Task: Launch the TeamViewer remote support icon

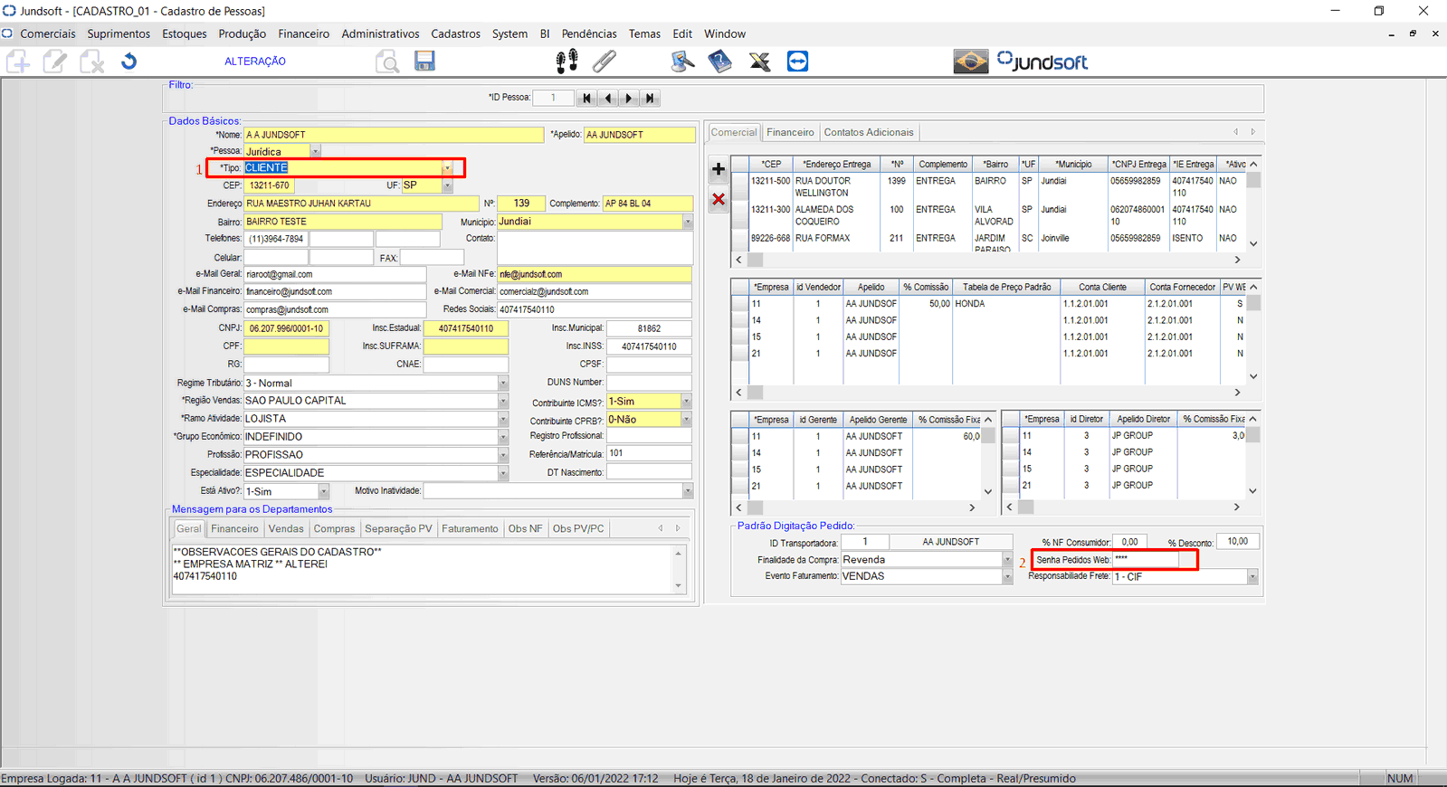Action: 797,62
